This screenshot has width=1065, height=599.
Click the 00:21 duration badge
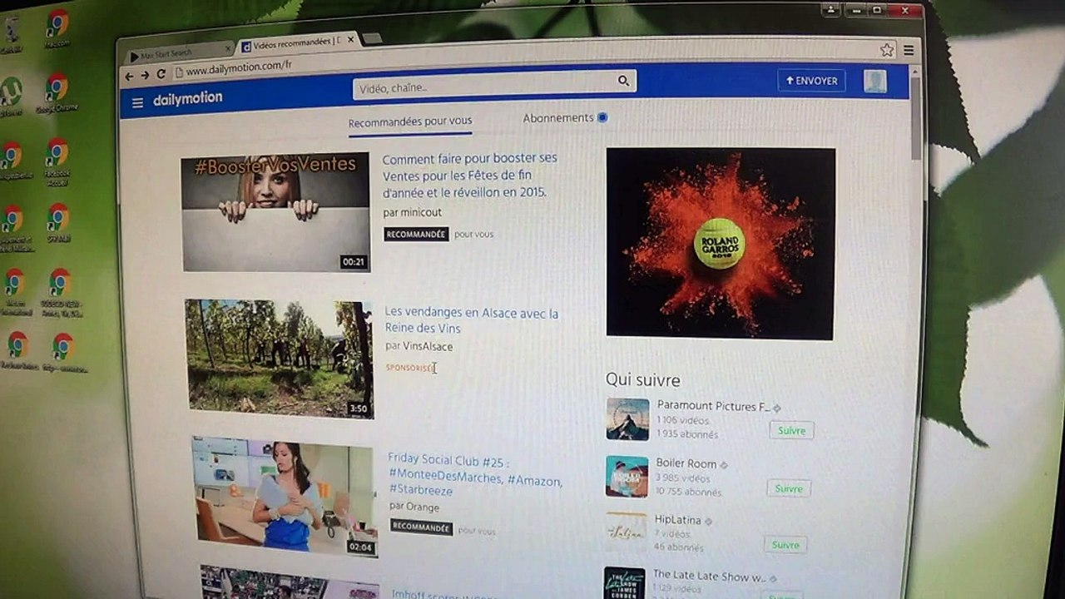point(354,262)
